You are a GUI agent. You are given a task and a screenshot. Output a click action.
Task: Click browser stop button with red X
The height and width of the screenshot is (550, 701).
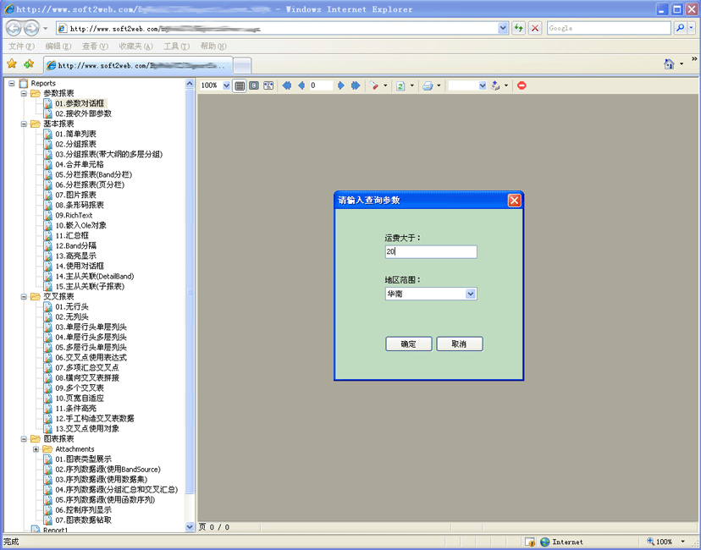[535, 28]
